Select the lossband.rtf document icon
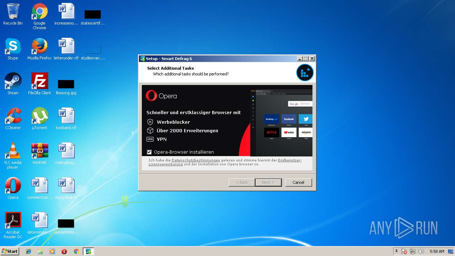This screenshot has width=455, height=256. [x=66, y=119]
